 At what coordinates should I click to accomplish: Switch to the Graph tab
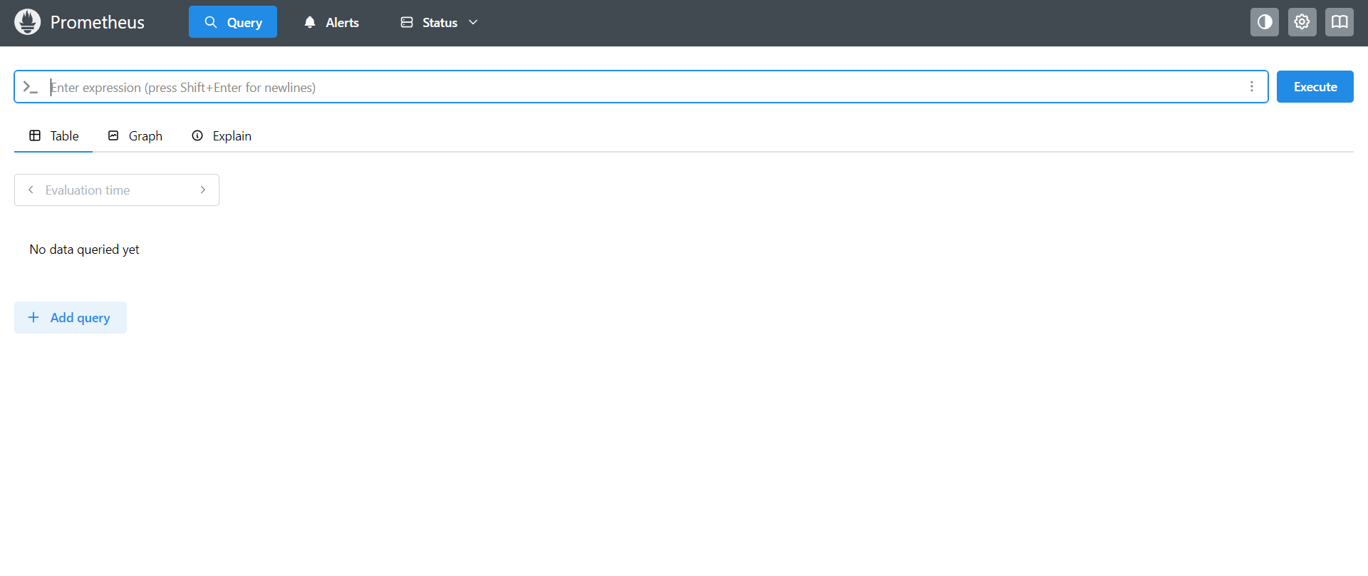pos(135,135)
